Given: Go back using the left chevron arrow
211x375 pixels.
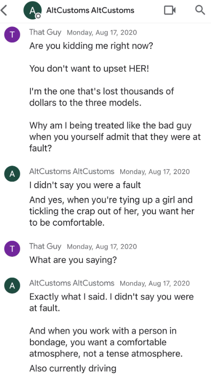Looking at the screenshot, I should [x=4, y=10].
